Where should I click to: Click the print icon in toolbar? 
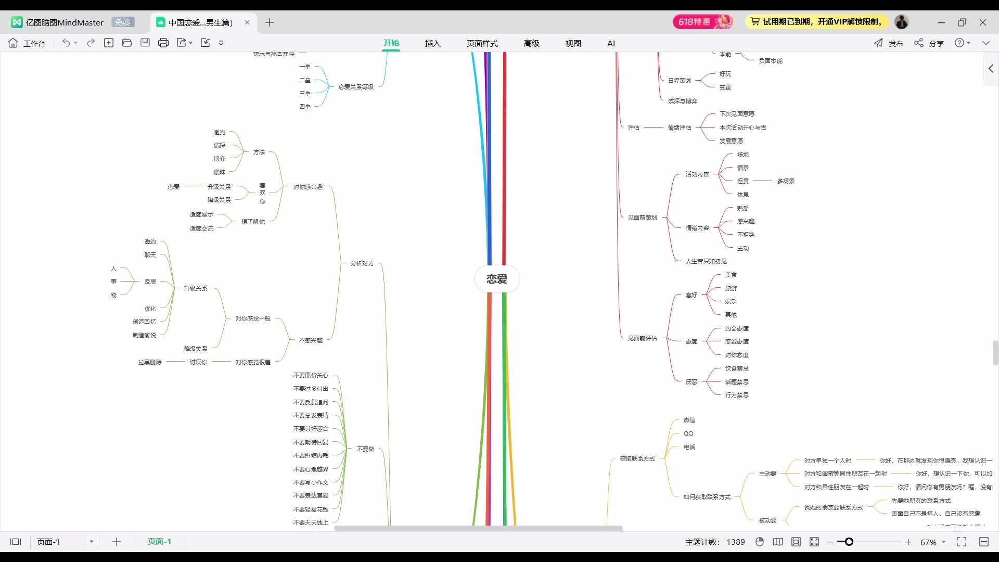[163, 43]
